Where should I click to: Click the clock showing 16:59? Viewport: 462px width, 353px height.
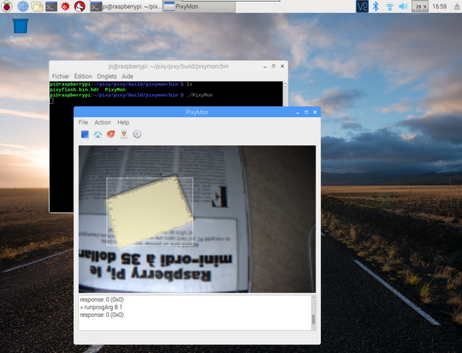440,6
